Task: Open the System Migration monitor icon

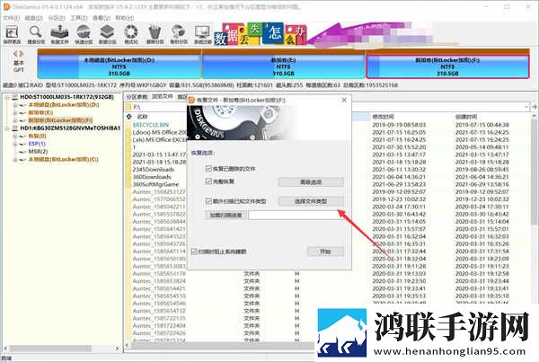Action: (x=202, y=34)
